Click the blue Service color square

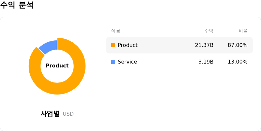113,62
